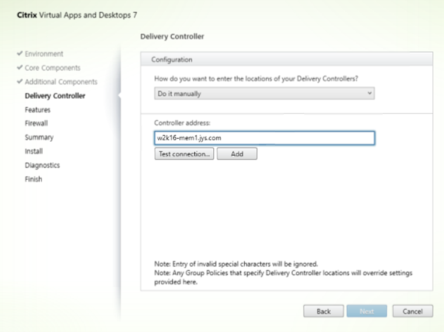This screenshot has width=444, height=332.
Task: Click the Next button
Action: (x=367, y=312)
